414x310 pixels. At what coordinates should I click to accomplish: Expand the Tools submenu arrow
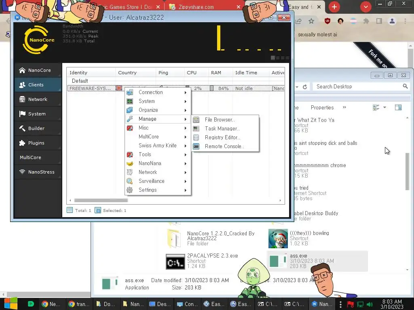[186, 155]
